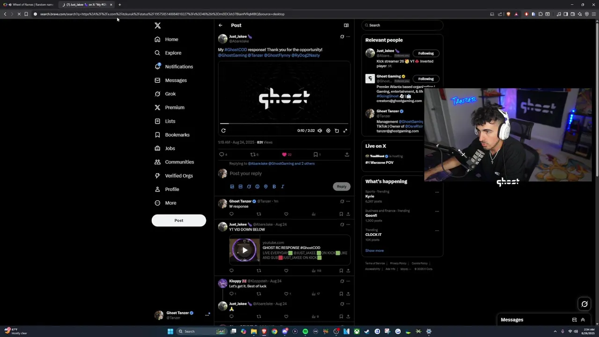The height and width of the screenshot is (337, 599).
Task: Open more options for CLOCK IT trend
Action: [x=437, y=230]
